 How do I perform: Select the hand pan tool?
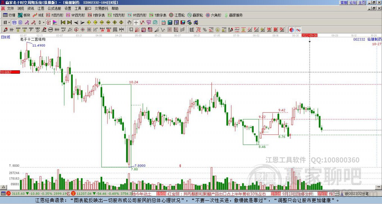pyautogui.click(x=129, y=23)
